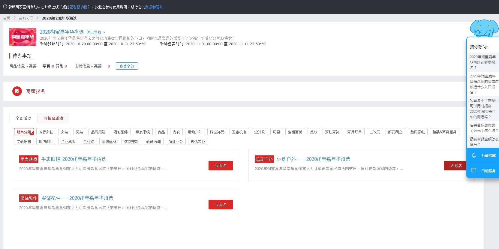Click the red 商家报名 edit icon

pyautogui.click(x=17, y=91)
